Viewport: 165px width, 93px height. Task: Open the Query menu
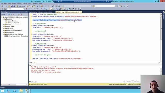(x=14, y=4)
